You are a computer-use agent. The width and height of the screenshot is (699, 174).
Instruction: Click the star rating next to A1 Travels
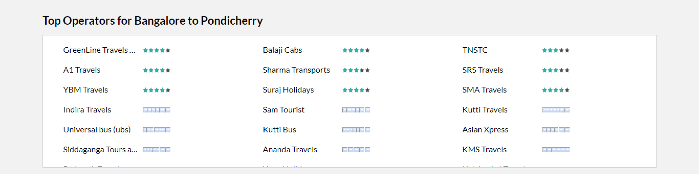tap(157, 70)
